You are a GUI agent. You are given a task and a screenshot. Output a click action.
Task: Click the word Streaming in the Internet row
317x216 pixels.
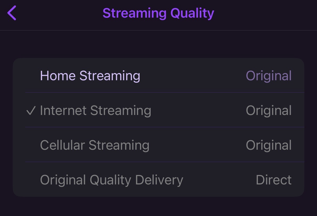coord(121,111)
